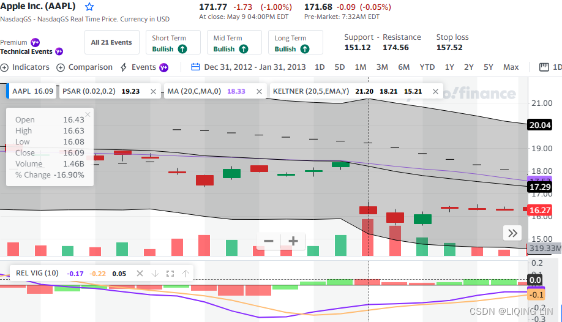Open the Long Term outlook card
The width and height of the screenshot is (562, 322).
coord(296,42)
